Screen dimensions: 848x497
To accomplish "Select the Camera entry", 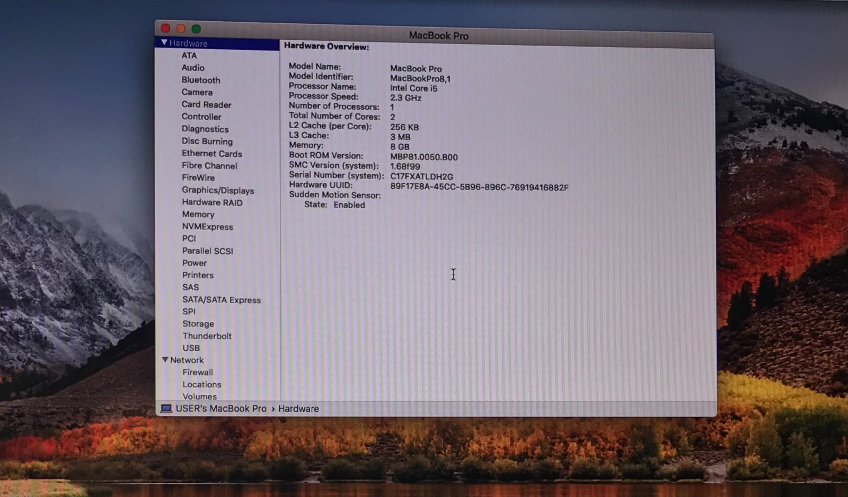I will click(197, 92).
